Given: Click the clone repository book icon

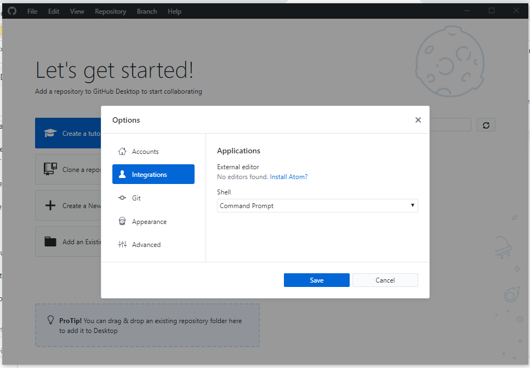Looking at the screenshot, I should (50, 169).
